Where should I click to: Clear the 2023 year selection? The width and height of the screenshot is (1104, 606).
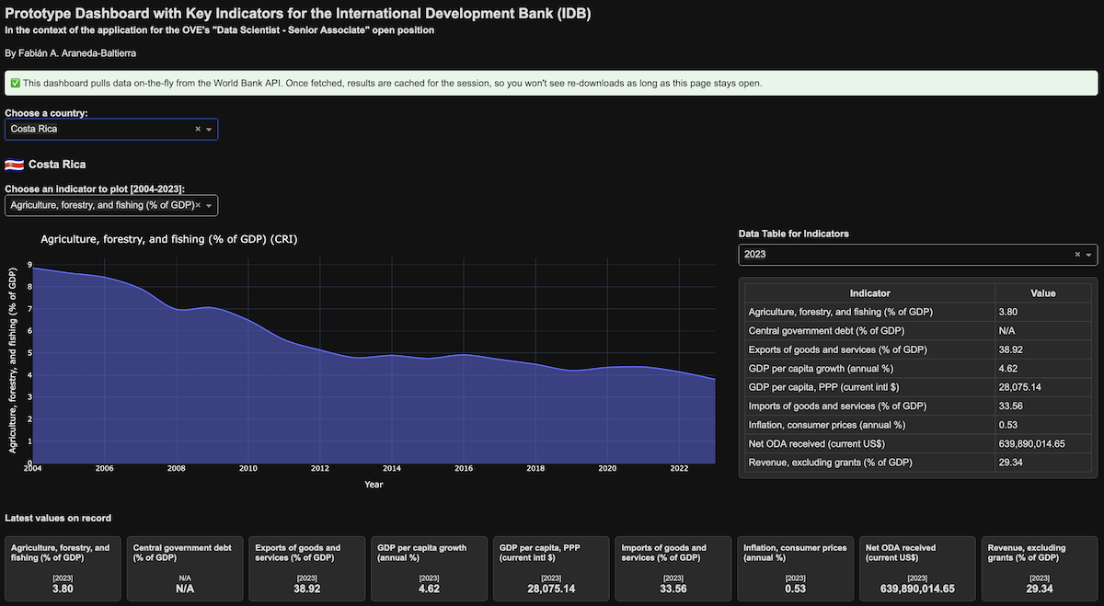(1077, 255)
